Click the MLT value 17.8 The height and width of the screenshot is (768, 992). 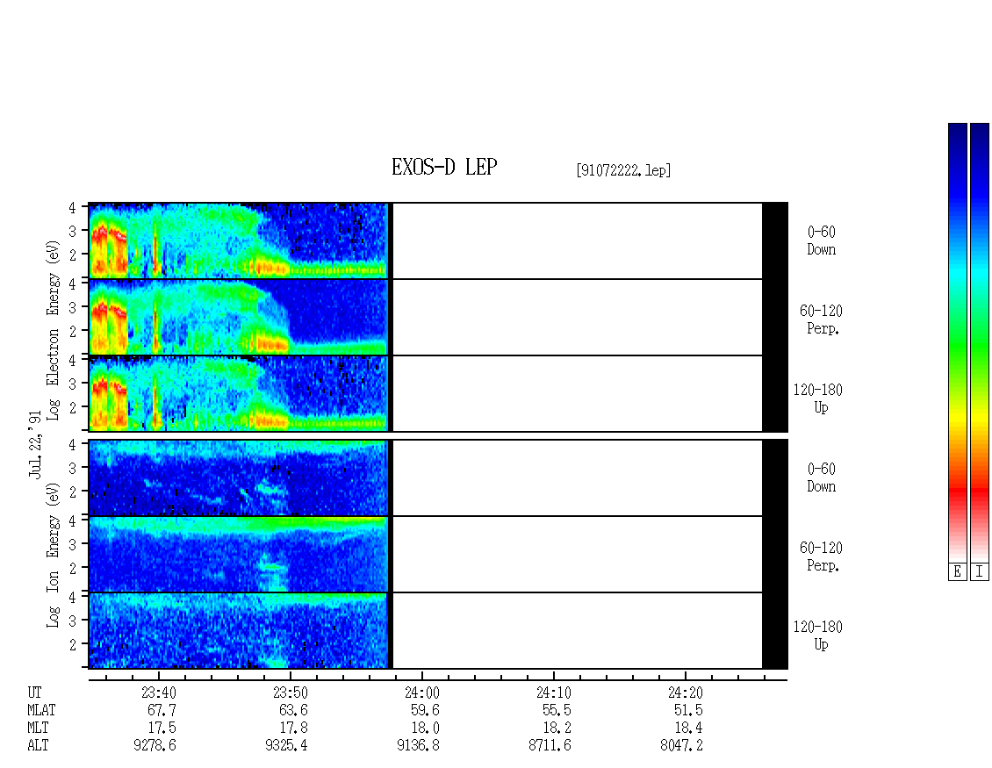point(293,729)
